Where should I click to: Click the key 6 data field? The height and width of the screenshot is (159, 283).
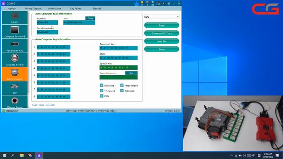point(54,83)
